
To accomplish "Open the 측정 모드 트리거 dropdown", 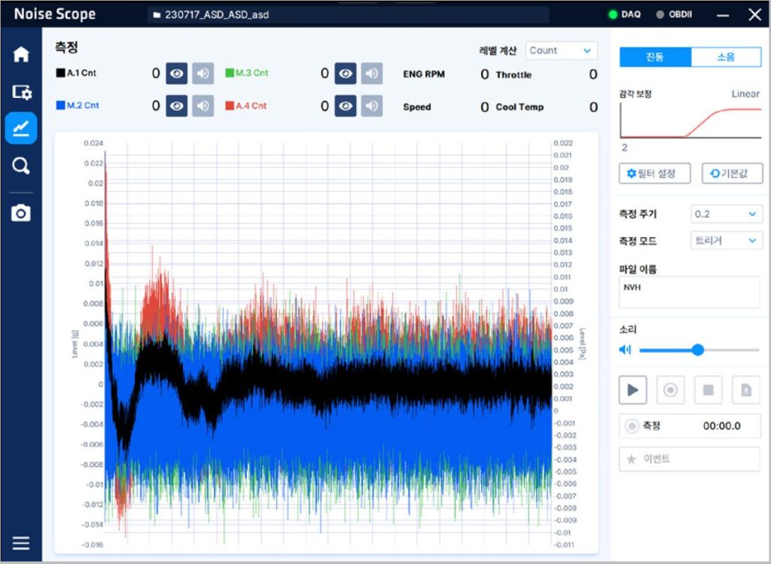I will click(x=726, y=241).
